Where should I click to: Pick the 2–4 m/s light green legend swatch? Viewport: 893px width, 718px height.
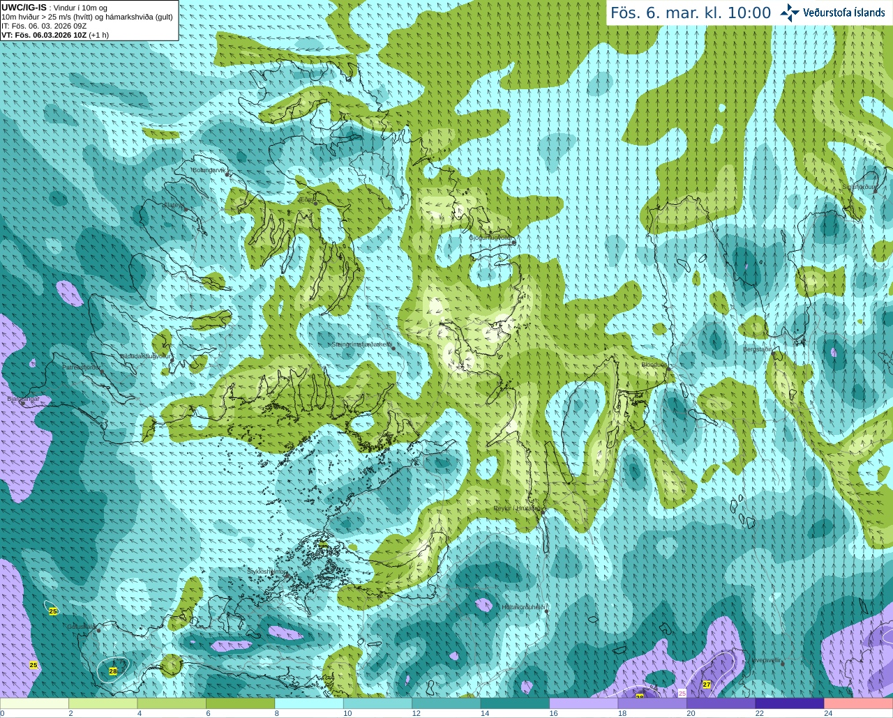tap(103, 703)
